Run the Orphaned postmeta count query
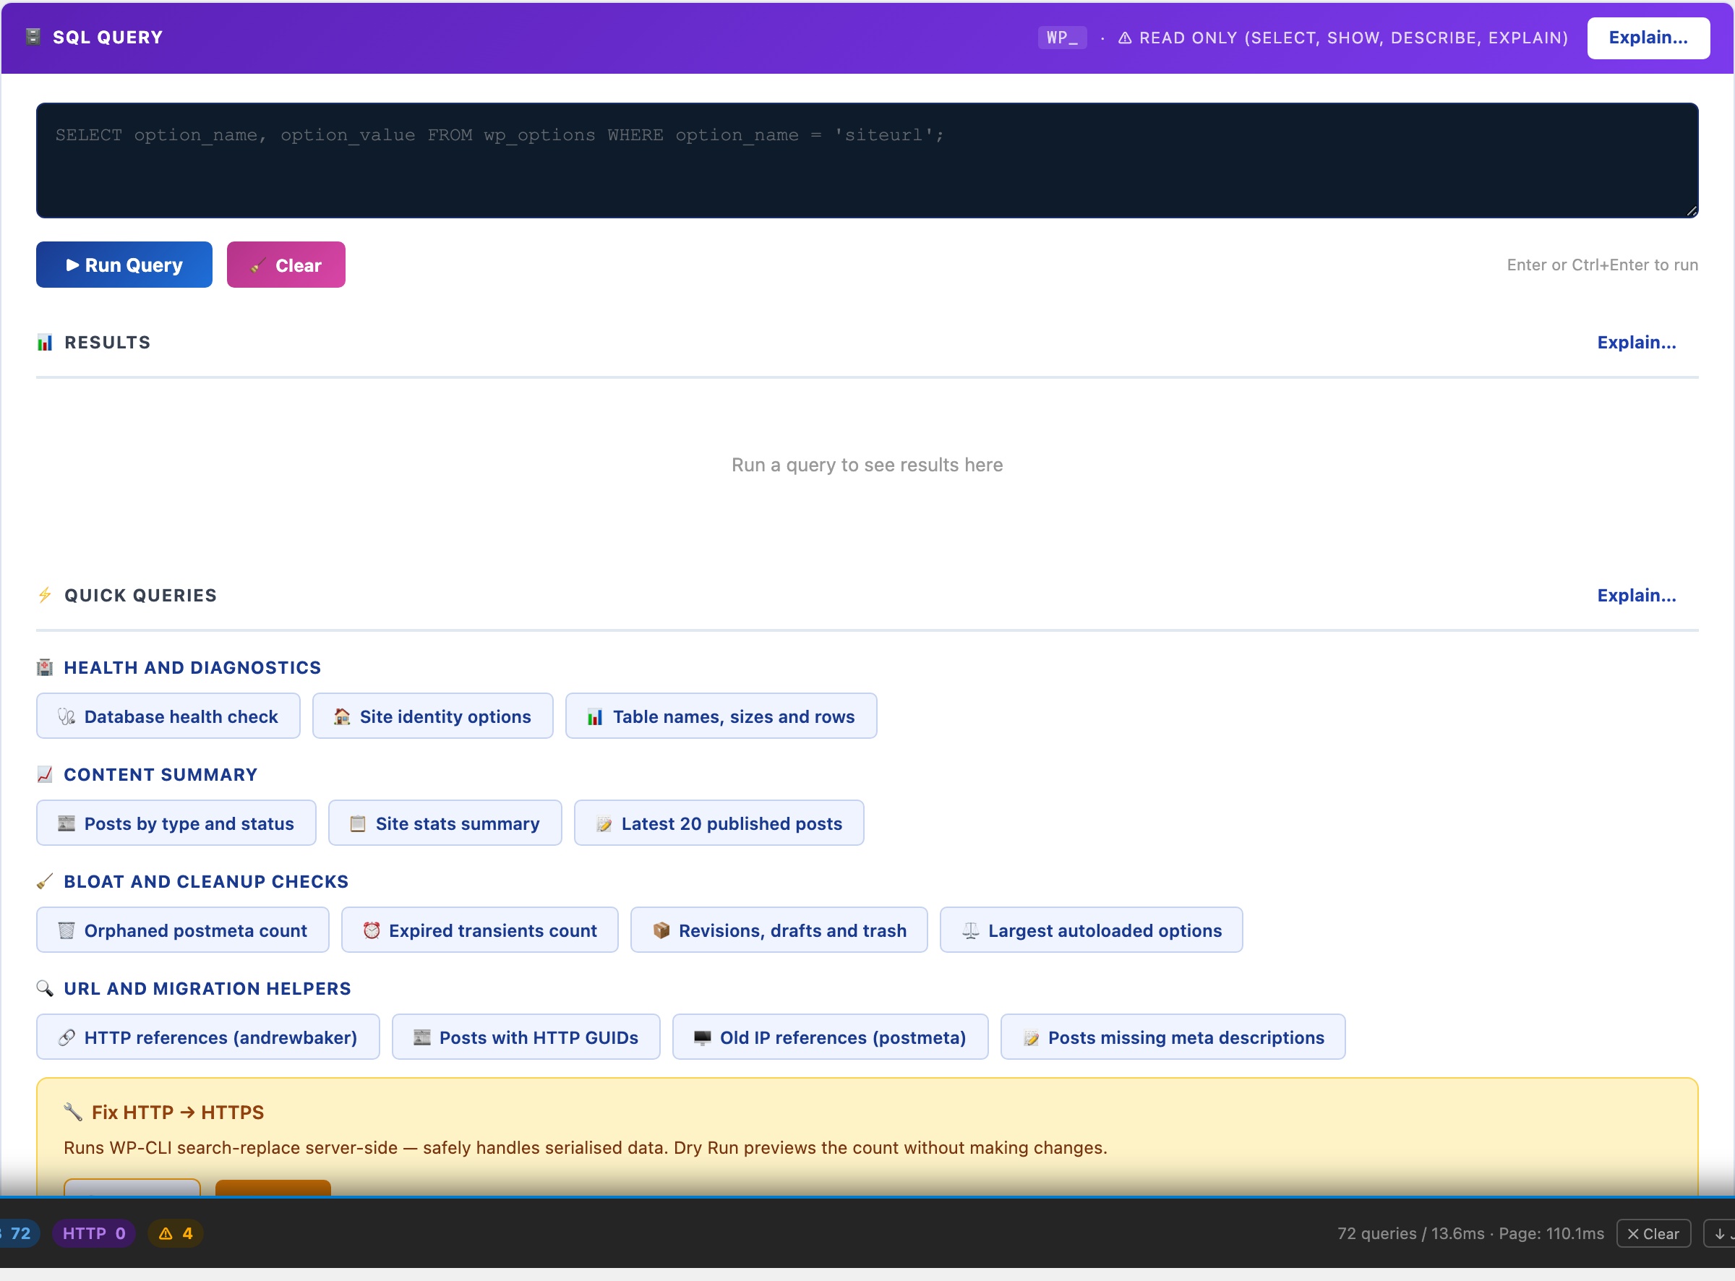This screenshot has width=1735, height=1281. point(183,930)
